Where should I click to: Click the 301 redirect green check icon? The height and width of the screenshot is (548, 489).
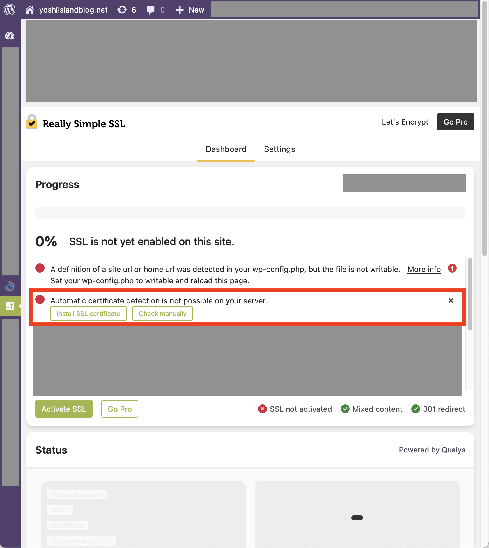click(415, 409)
